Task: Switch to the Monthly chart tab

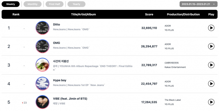Action: pyautogui.click(x=33, y=4)
